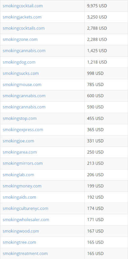Select the smokingmouse.com domain link
This screenshot has height=259, width=128.
(22, 84)
